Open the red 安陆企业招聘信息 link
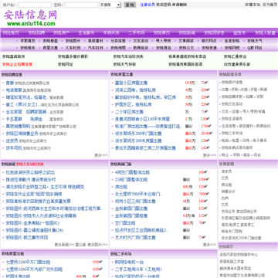 (x=17, y=64)
